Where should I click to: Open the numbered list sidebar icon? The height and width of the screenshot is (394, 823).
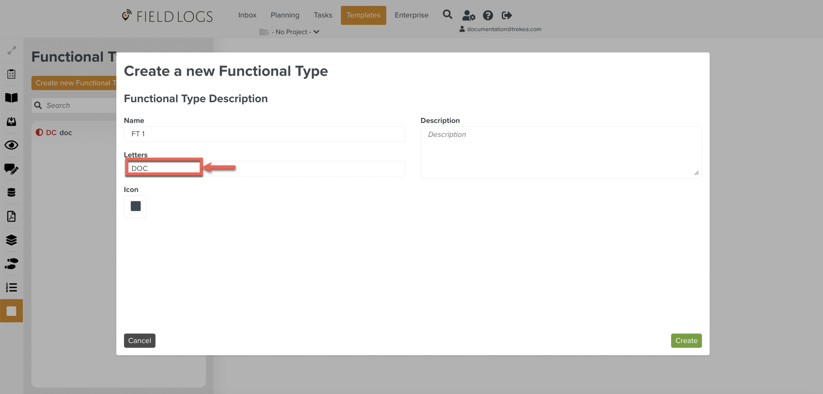pyautogui.click(x=12, y=287)
